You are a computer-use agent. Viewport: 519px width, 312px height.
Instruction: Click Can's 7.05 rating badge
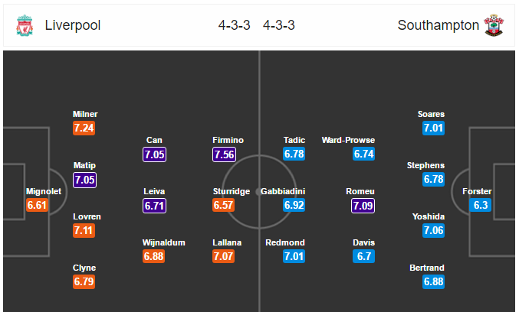[155, 154]
